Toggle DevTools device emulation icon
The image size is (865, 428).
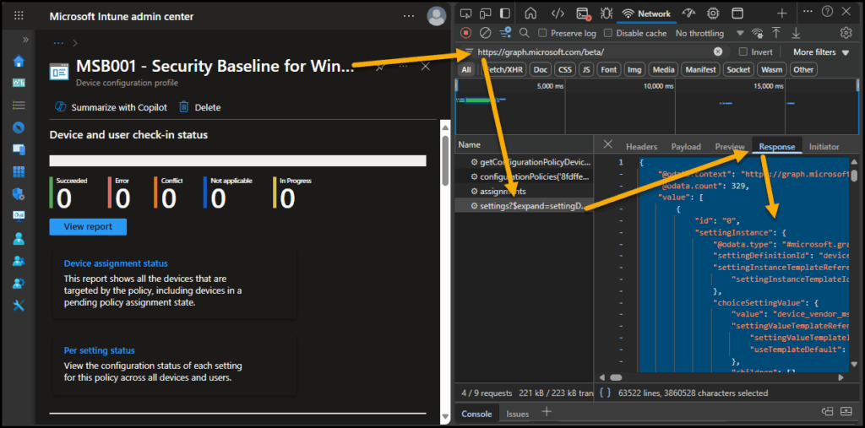(486, 14)
